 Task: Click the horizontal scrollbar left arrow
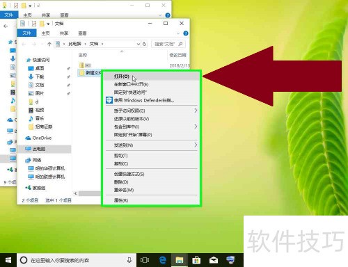pos(76,193)
